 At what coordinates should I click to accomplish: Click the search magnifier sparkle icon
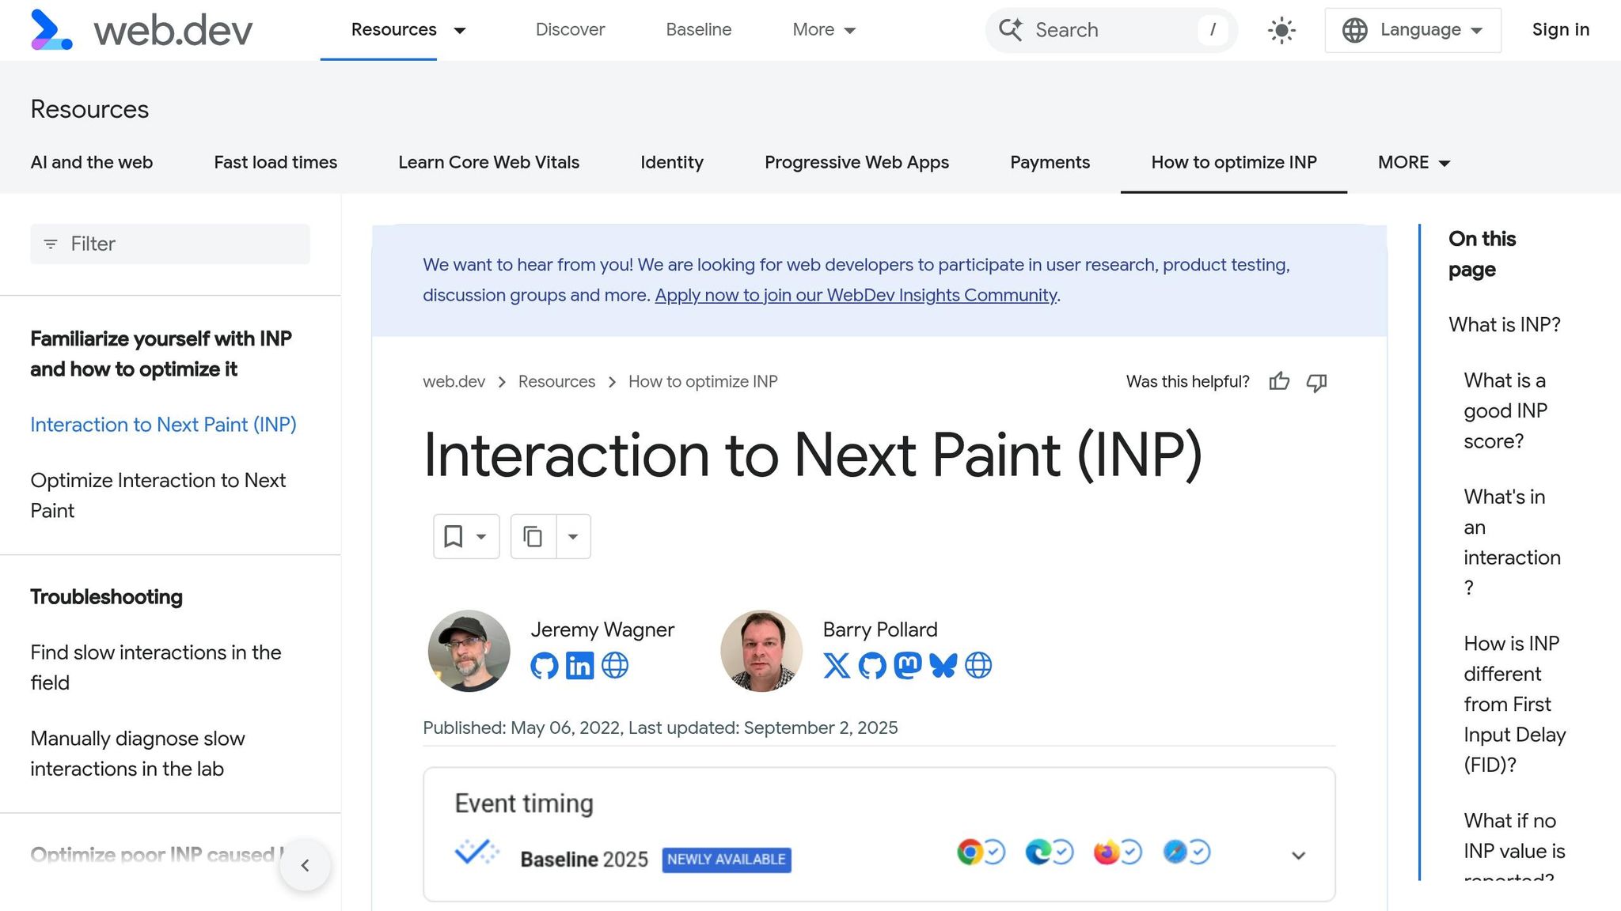pyautogui.click(x=1010, y=30)
